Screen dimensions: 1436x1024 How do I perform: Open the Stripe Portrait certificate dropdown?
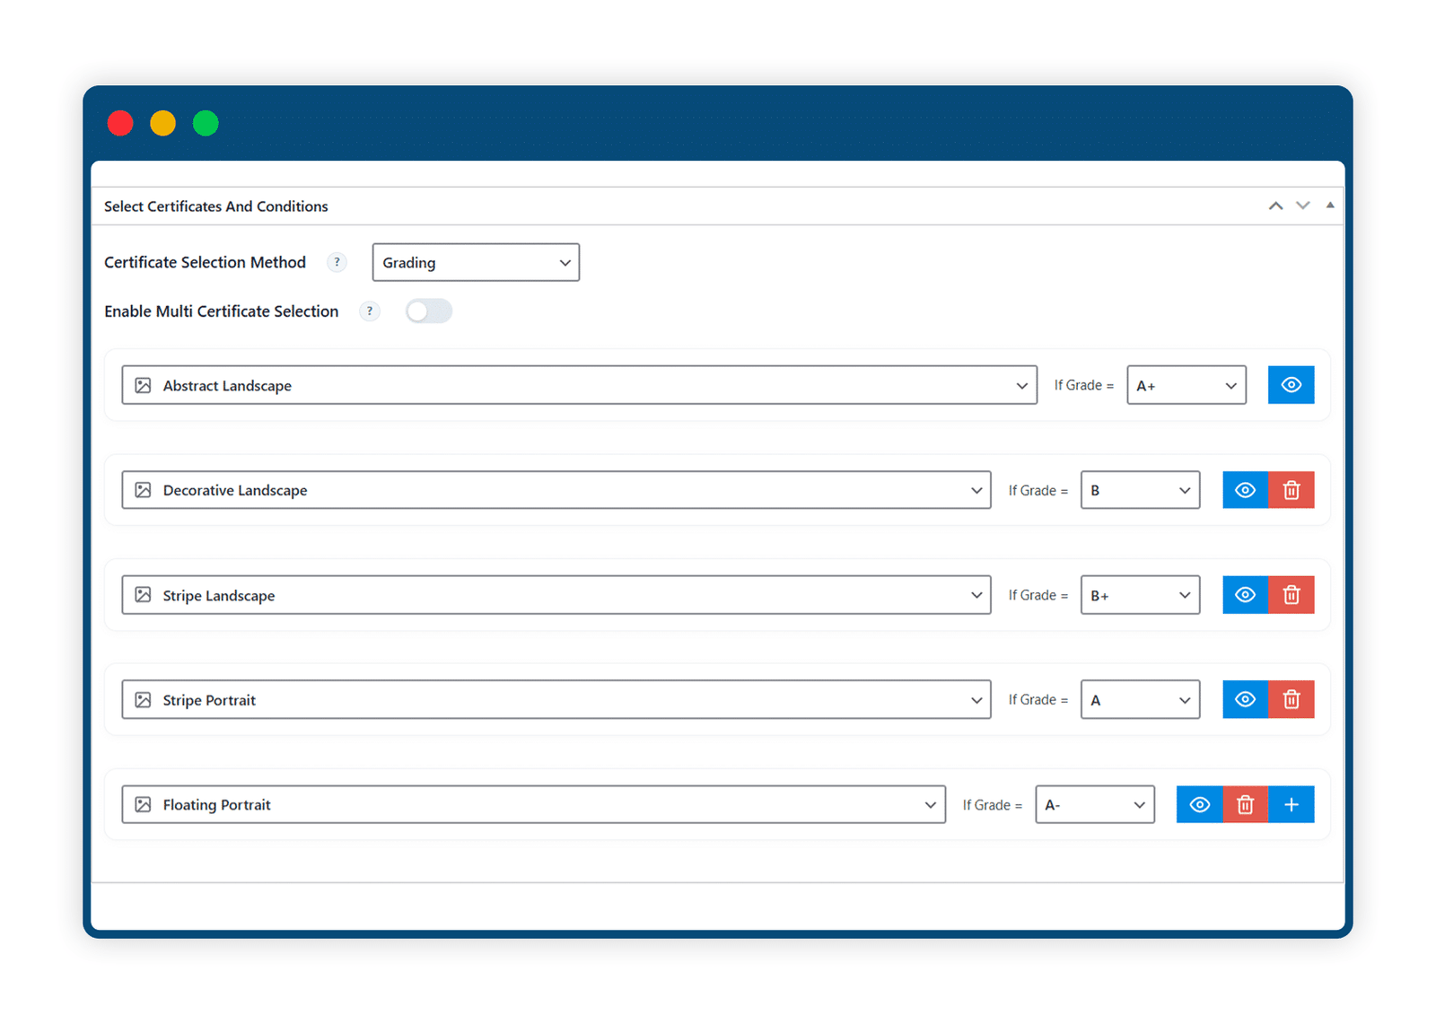click(x=556, y=699)
